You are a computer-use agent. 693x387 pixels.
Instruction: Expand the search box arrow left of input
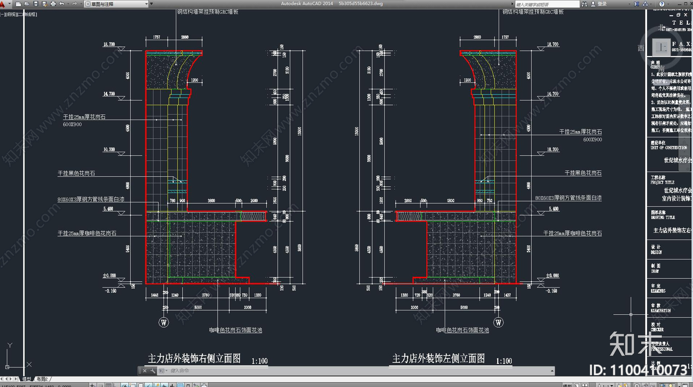pos(512,4)
